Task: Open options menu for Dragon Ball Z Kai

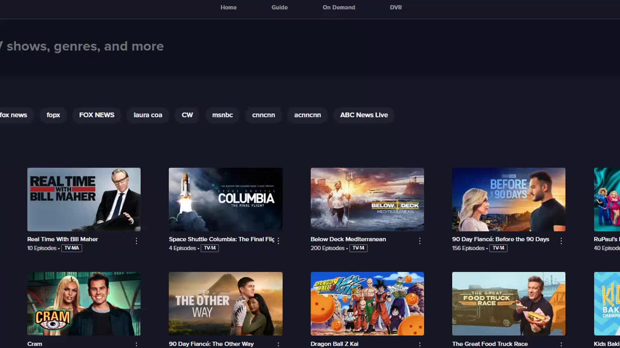Action: [419, 345]
